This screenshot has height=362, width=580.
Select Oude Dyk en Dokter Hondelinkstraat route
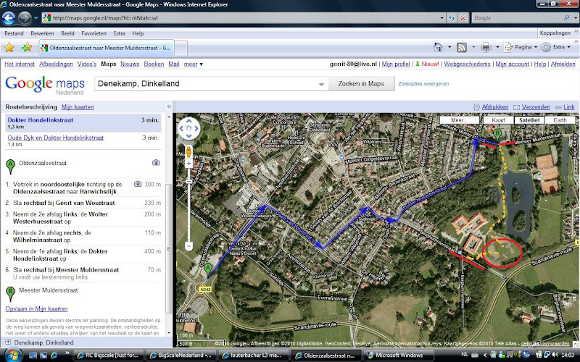point(56,138)
